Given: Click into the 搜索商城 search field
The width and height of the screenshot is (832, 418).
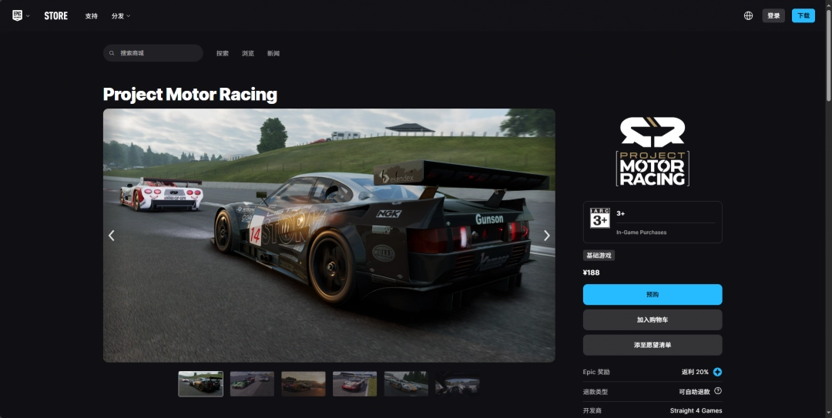Looking at the screenshot, I should pos(158,53).
